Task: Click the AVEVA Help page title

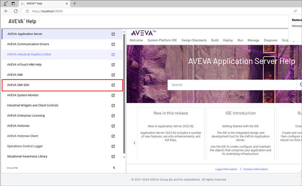Action: (22, 21)
